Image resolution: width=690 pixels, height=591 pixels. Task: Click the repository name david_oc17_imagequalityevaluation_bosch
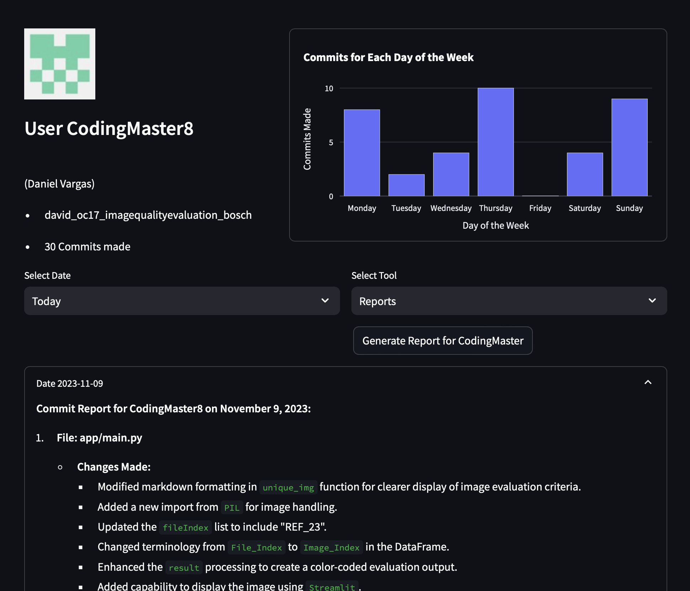tap(148, 215)
